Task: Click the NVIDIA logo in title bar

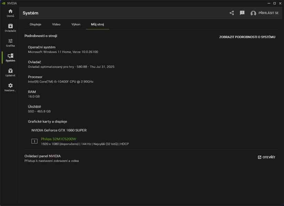Action: 3,3
